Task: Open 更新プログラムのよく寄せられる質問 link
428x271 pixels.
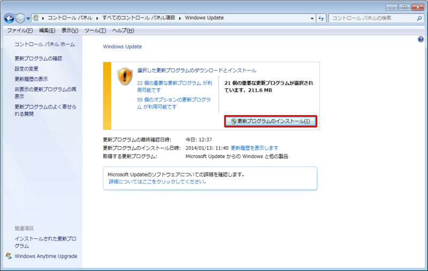Action: coord(45,110)
